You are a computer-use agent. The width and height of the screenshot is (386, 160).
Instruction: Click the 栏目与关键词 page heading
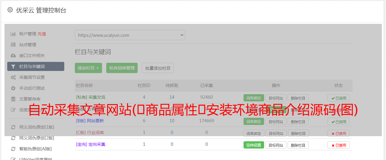coord(93,52)
